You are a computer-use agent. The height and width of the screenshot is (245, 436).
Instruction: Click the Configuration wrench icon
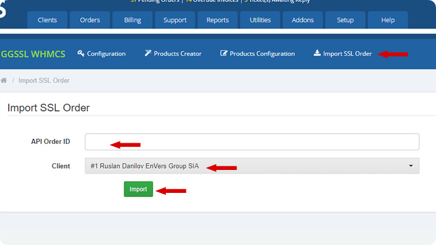coord(81,53)
